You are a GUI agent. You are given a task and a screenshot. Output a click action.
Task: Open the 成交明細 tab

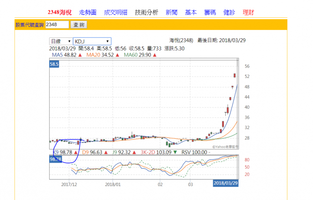(116, 12)
